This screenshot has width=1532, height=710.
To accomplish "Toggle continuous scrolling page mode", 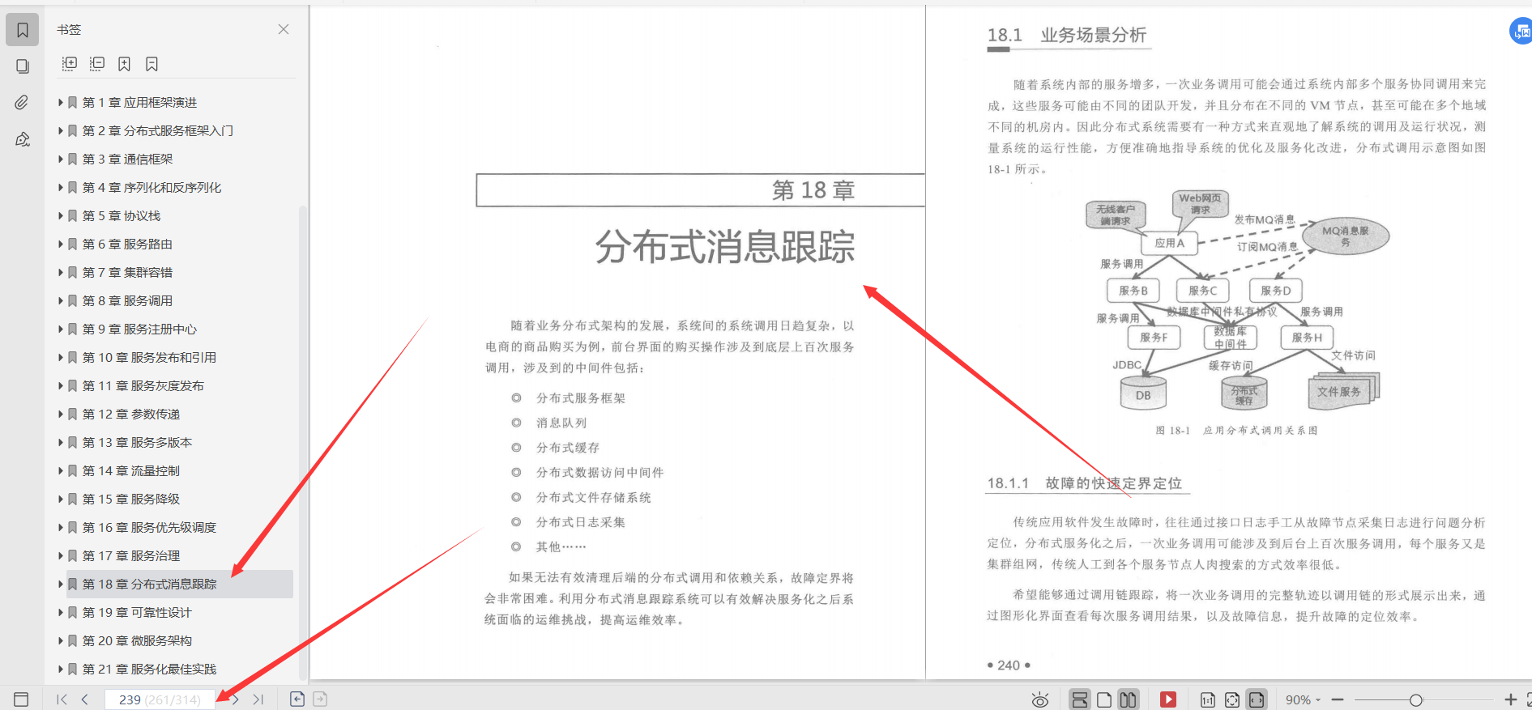I will point(1080,699).
